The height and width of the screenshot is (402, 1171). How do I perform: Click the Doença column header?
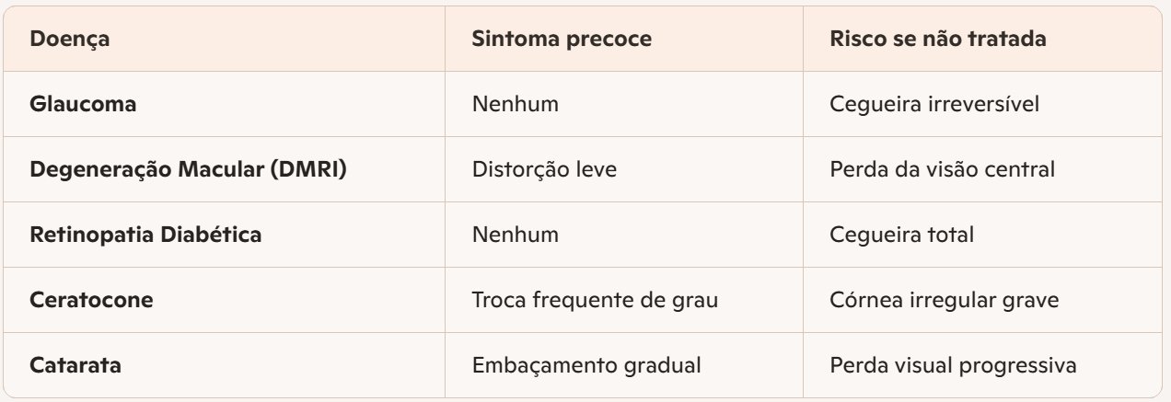coord(70,40)
